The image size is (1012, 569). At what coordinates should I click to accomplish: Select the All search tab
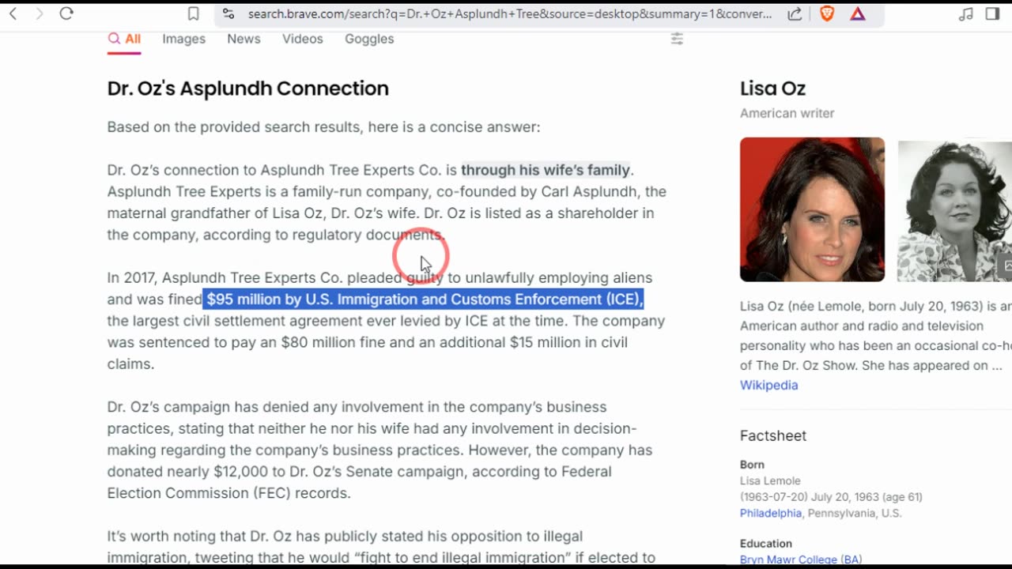click(x=124, y=39)
